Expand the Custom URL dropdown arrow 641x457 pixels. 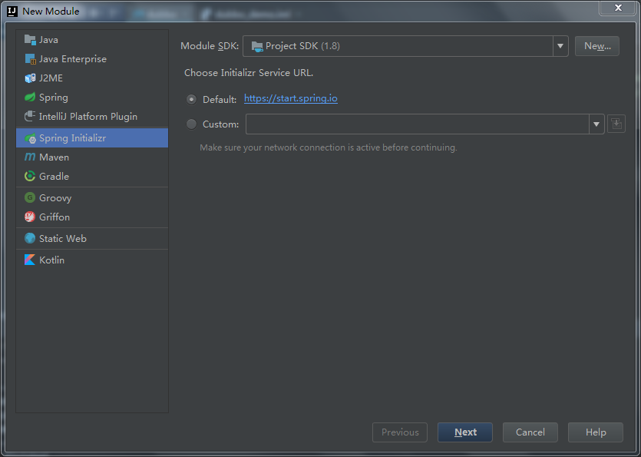click(x=596, y=124)
